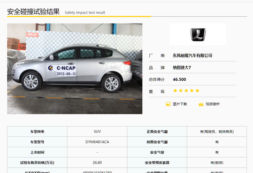The height and width of the screenshot is (173, 253).
Task: Click the 侧面安全气囊 header cell
Action: (157, 142)
